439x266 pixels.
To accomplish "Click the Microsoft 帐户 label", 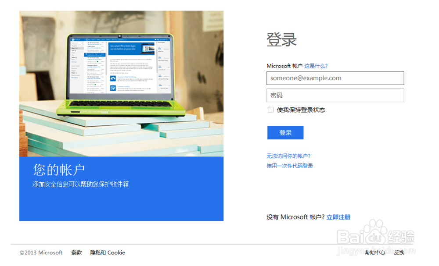I will (284, 66).
